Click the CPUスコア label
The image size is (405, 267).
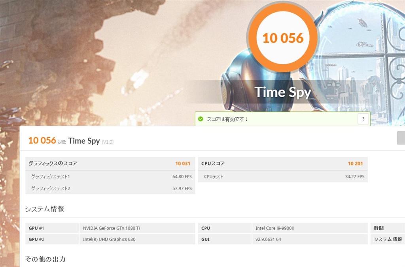(213, 163)
